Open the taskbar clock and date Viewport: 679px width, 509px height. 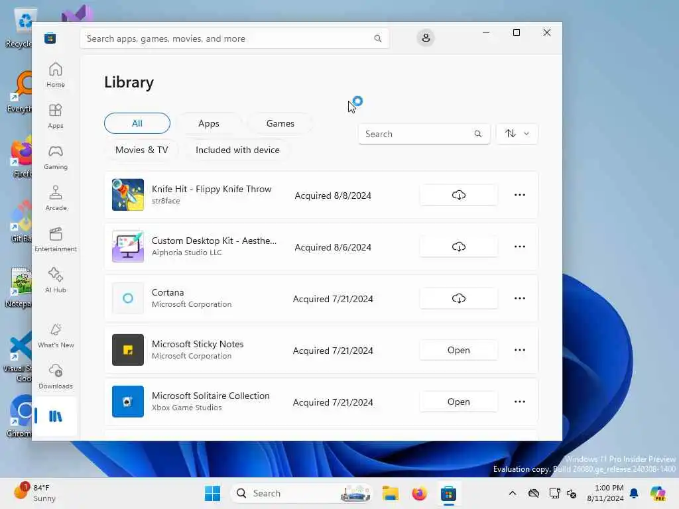pyautogui.click(x=605, y=493)
